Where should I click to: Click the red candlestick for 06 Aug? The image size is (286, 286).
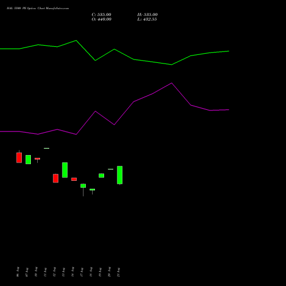point(19,157)
